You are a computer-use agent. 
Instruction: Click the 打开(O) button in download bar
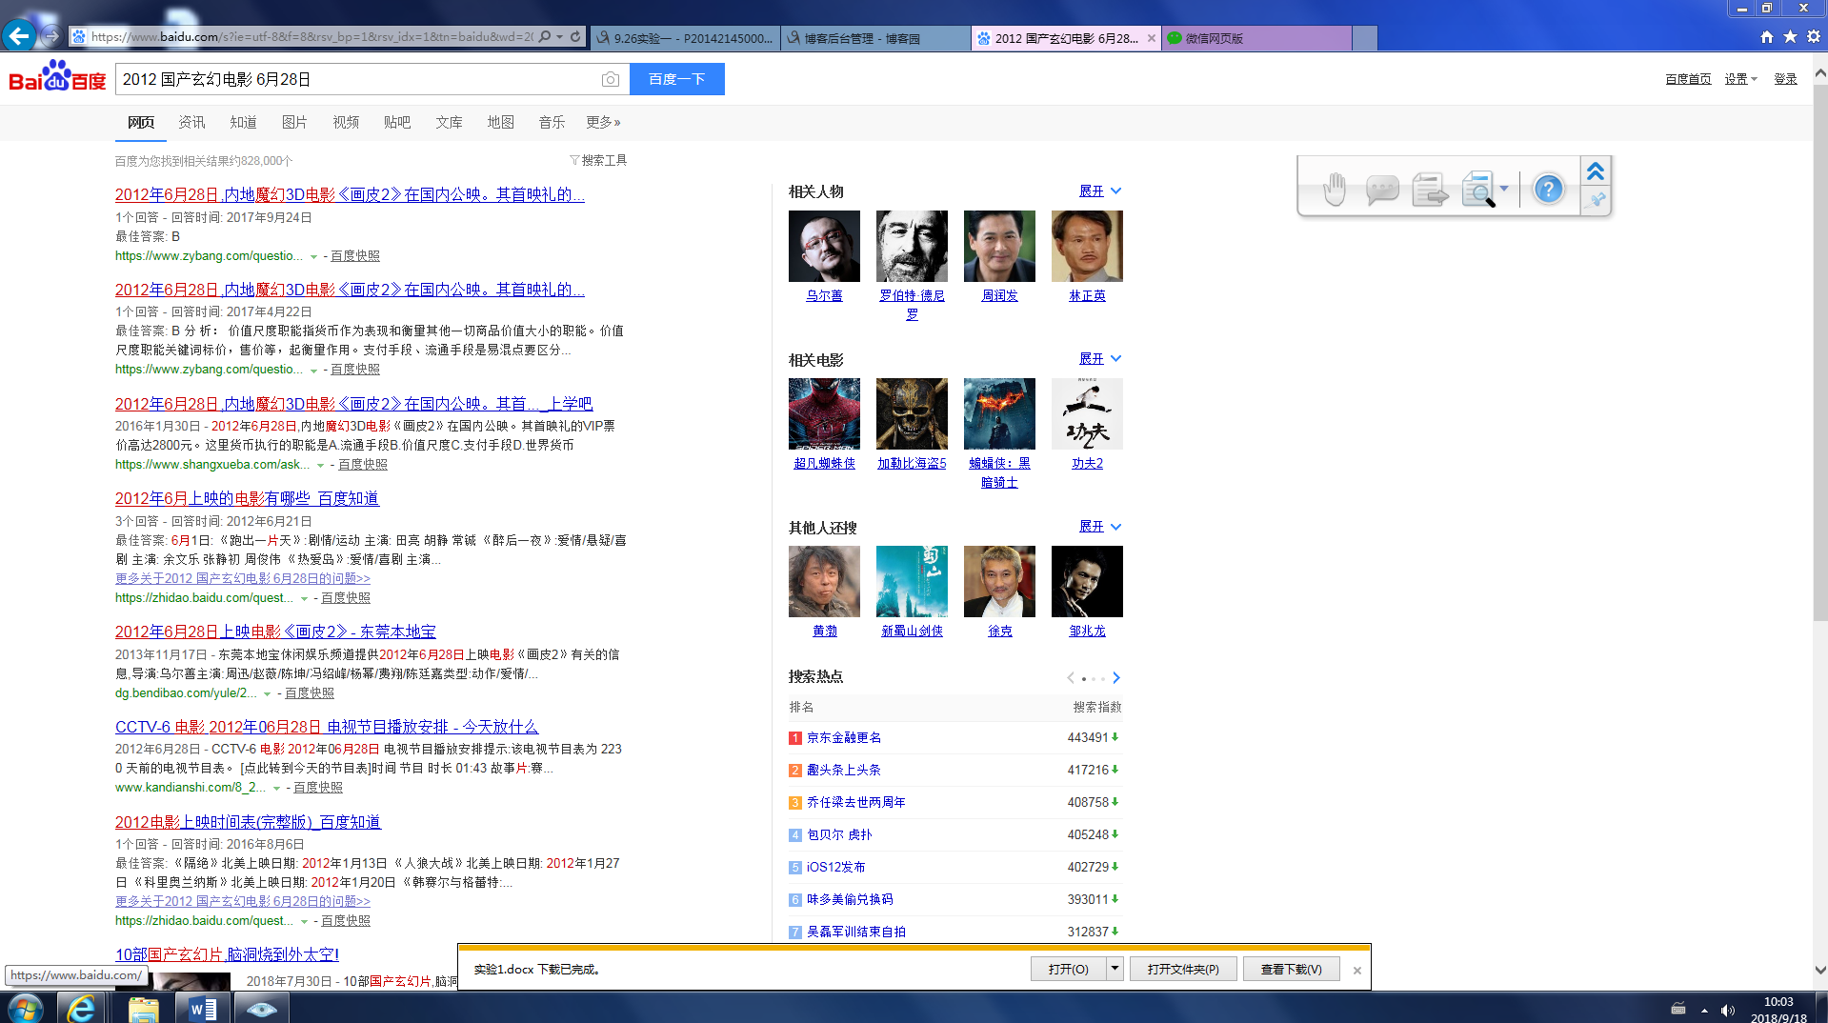point(1068,969)
